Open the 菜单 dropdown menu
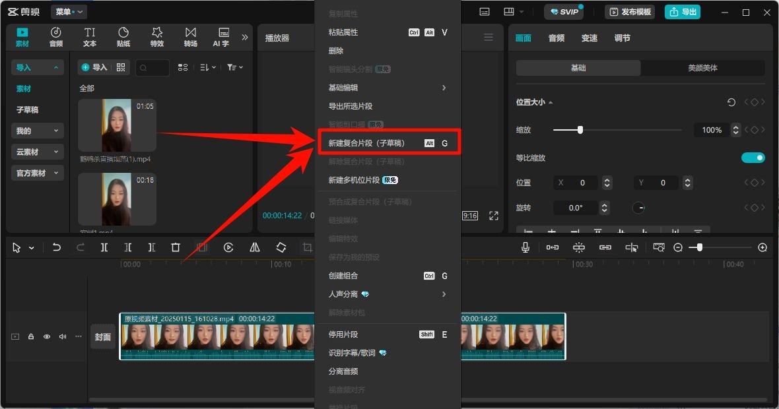 (x=69, y=12)
